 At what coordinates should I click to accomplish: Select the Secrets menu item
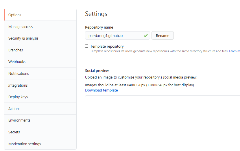tap(14, 132)
